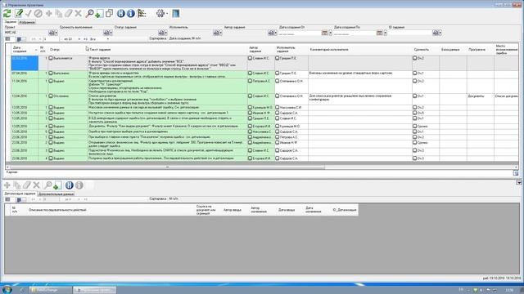Click the tree structure icon in top toolbar

142,13
